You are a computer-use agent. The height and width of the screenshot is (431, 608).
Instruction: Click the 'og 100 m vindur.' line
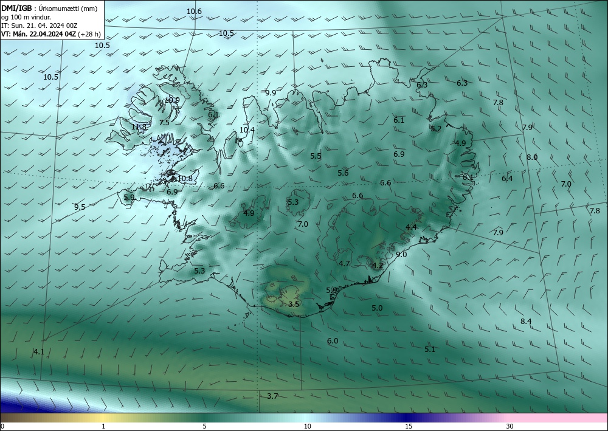pos(26,17)
